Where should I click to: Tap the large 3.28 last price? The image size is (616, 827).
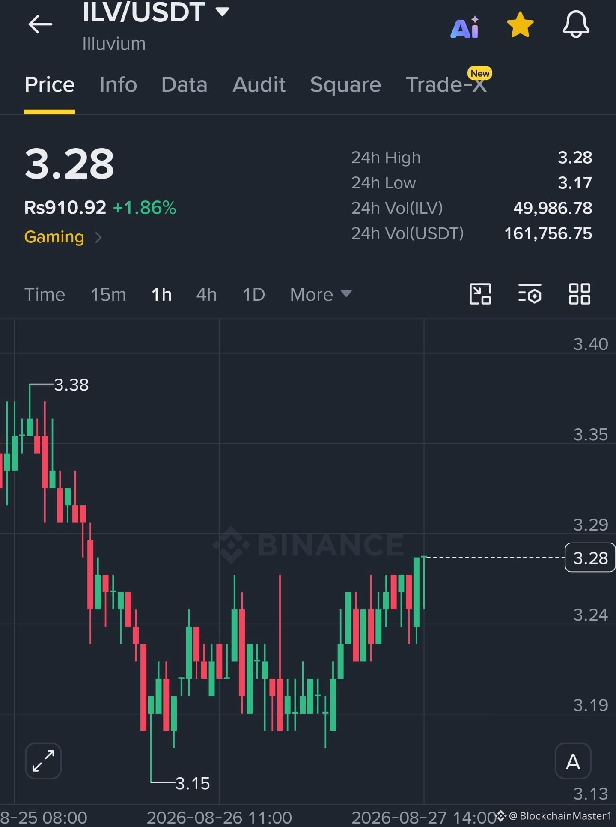coord(69,164)
